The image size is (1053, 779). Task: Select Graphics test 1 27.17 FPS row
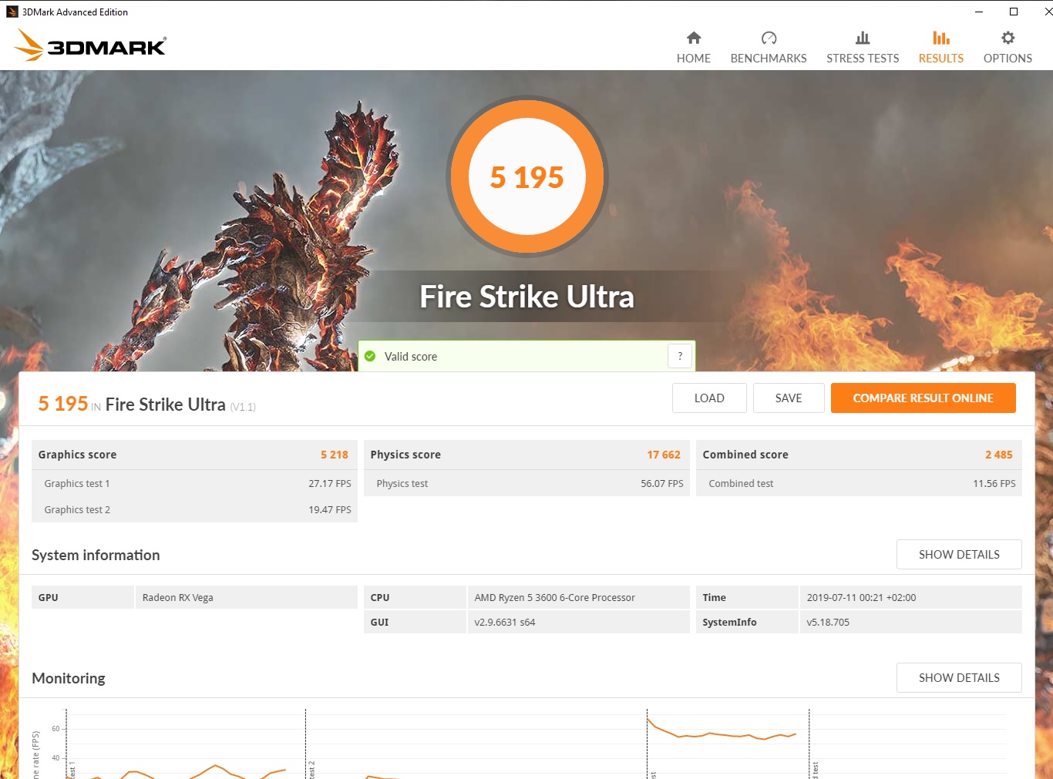[194, 484]
